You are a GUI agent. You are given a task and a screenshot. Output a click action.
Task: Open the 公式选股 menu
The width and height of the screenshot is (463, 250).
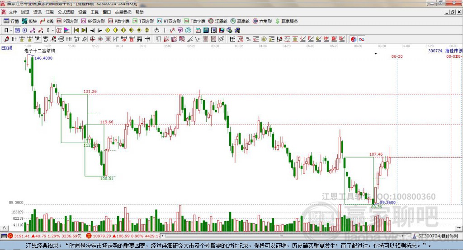(x=66, y=12)
